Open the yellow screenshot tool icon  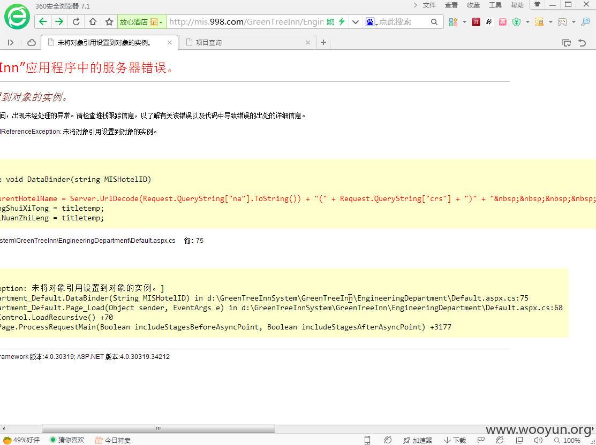(539, 22)
